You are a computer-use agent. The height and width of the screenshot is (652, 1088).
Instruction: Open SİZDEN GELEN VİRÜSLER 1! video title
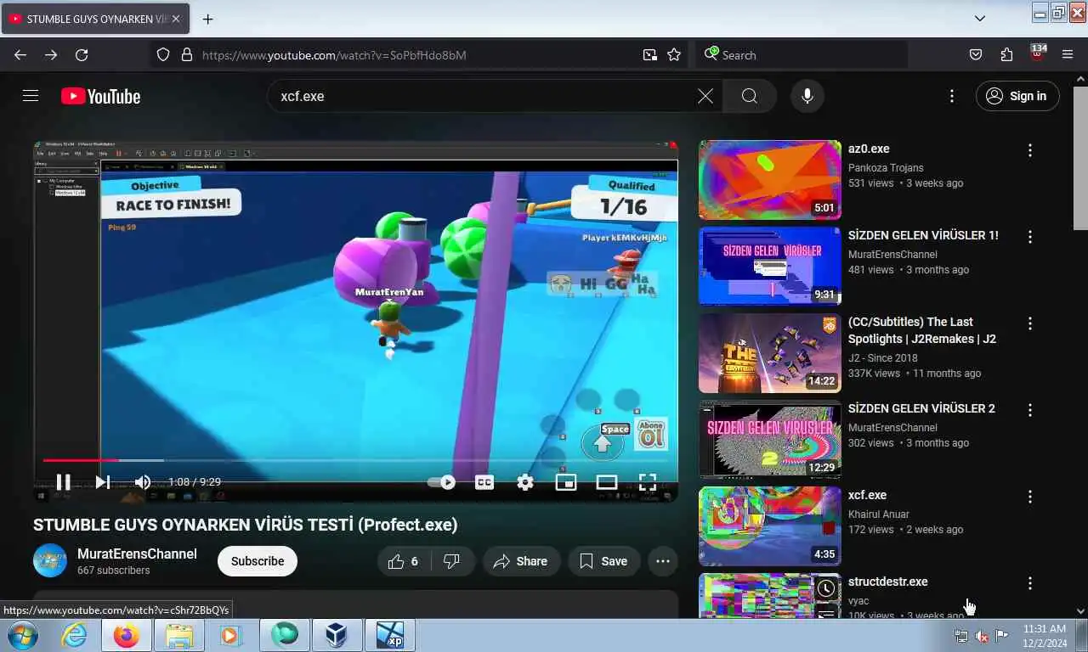923,235
